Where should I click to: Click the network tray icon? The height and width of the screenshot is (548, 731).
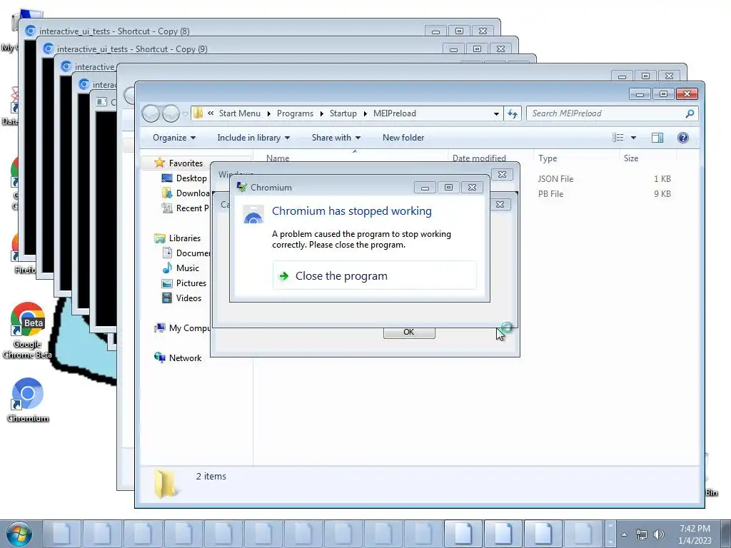point(642,534)
